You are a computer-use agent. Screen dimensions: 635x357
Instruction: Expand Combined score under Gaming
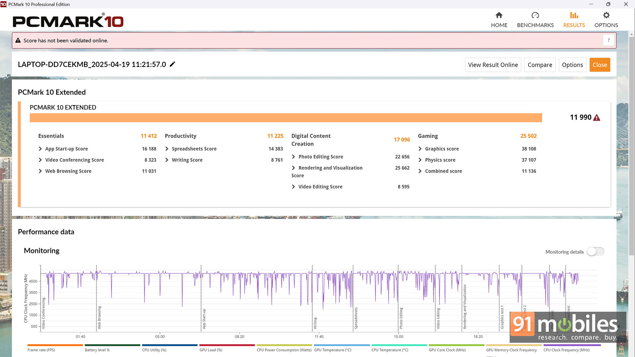pos(420,171)
